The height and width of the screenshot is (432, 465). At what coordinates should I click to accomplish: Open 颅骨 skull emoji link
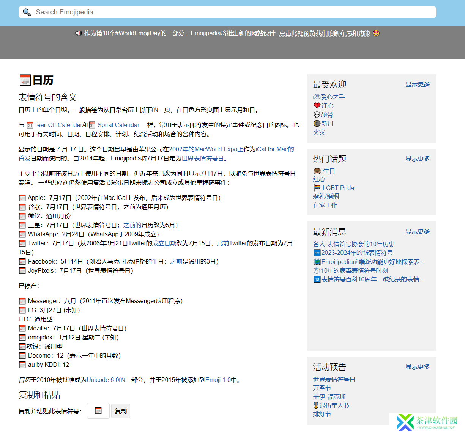pos(327,115)
